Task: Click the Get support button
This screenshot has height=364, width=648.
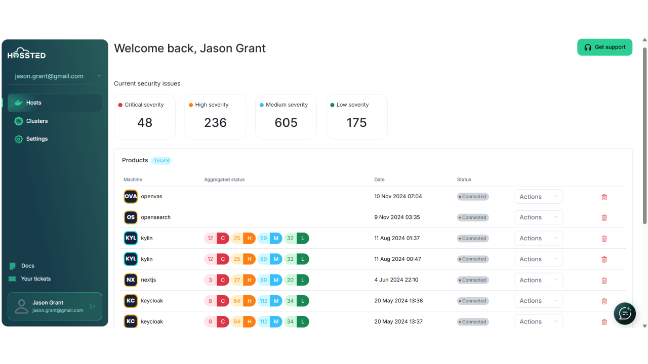Action: [604, 47]
